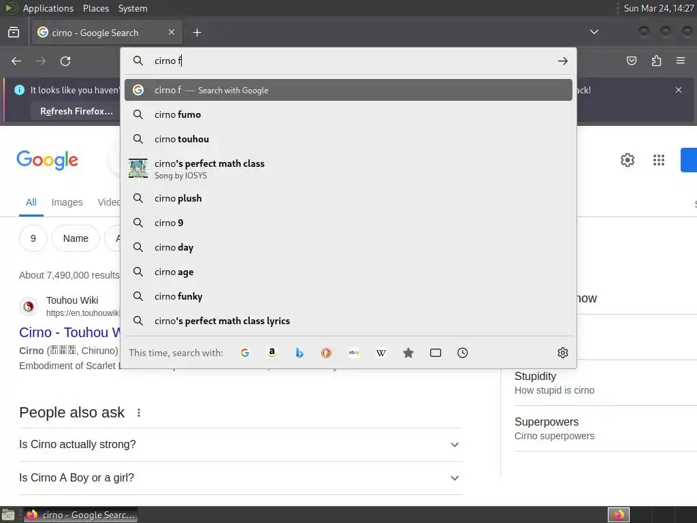Expand 'Is Cirno actually strong?' question
This screenshot has height=523, width=697.
pos(240,444)
